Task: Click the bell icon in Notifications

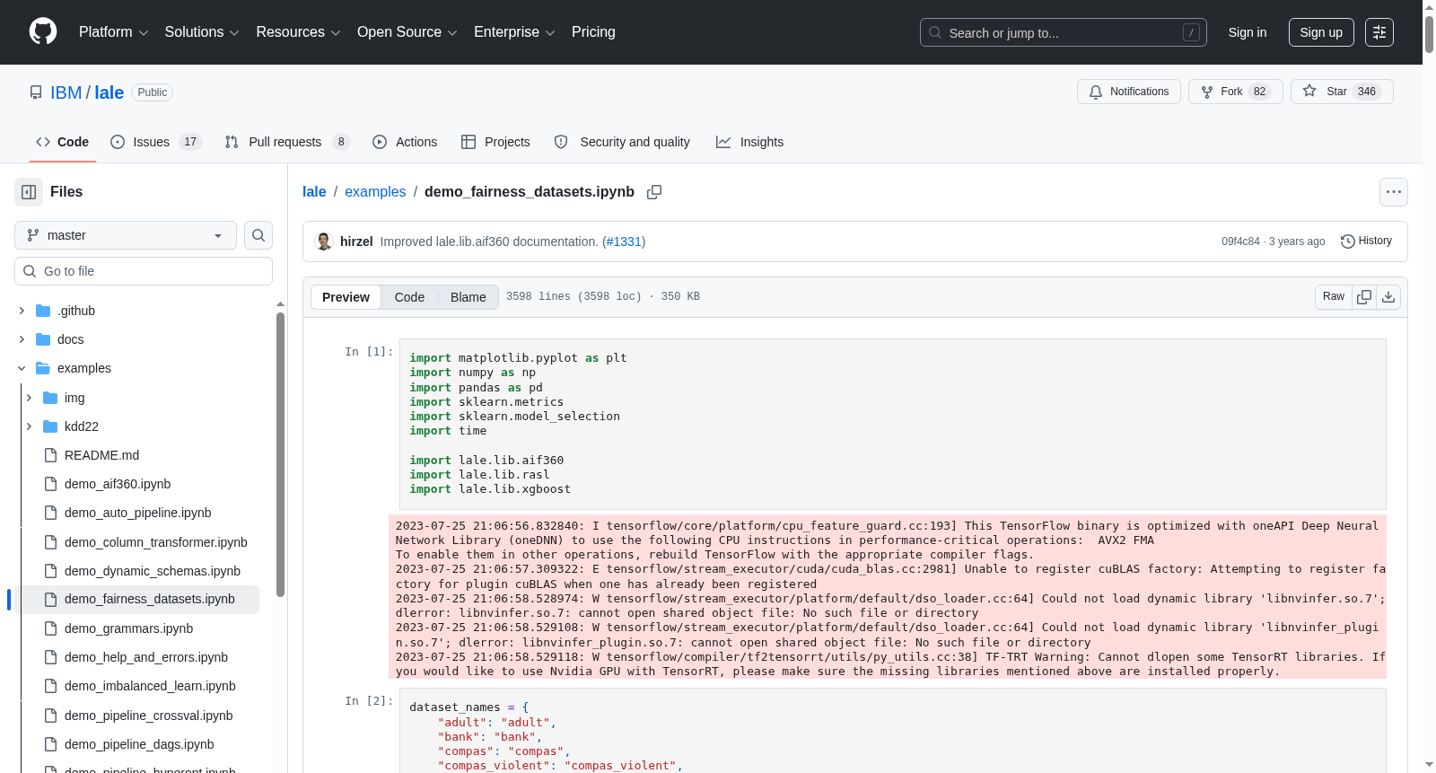Action: [x=1096, y=92]
